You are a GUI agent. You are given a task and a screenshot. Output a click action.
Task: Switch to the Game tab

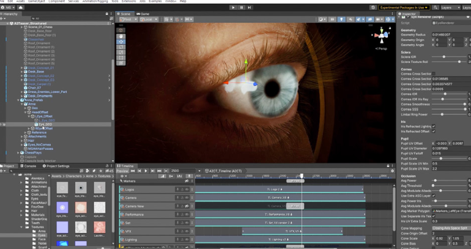(143, 13)
